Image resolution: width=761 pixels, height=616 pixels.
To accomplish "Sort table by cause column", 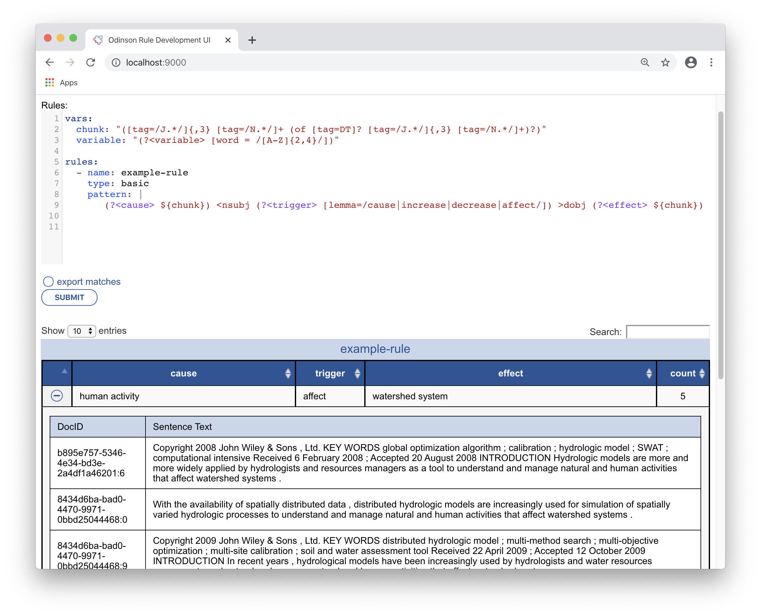I will tap(184, 373).
